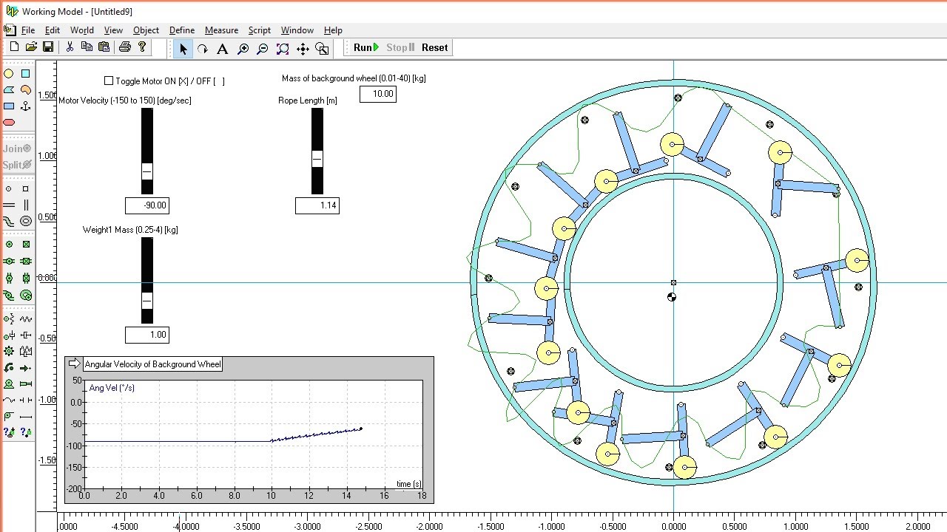This screenshot has height=532, width=947.
Task: Select the red Rounded slot body tool
Action: (x=9, y=122)
